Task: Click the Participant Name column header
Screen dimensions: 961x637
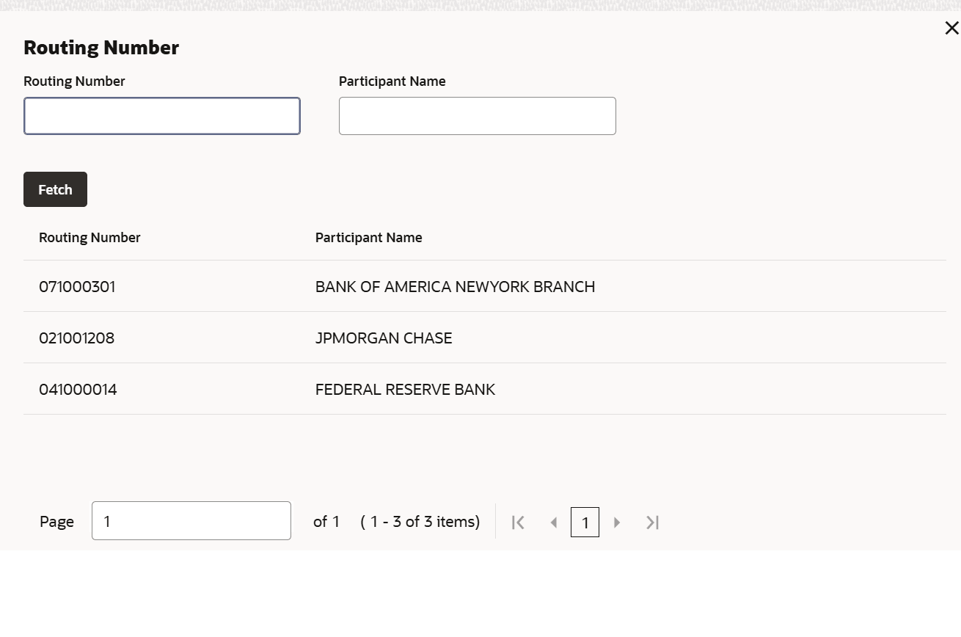Action: [368, 238]
